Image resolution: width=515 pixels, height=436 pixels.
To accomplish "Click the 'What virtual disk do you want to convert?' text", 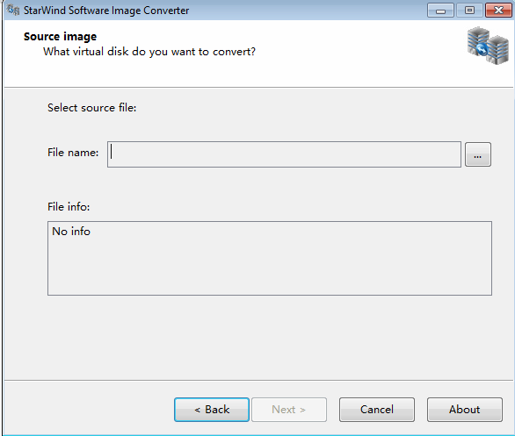I will coord(149,52).
